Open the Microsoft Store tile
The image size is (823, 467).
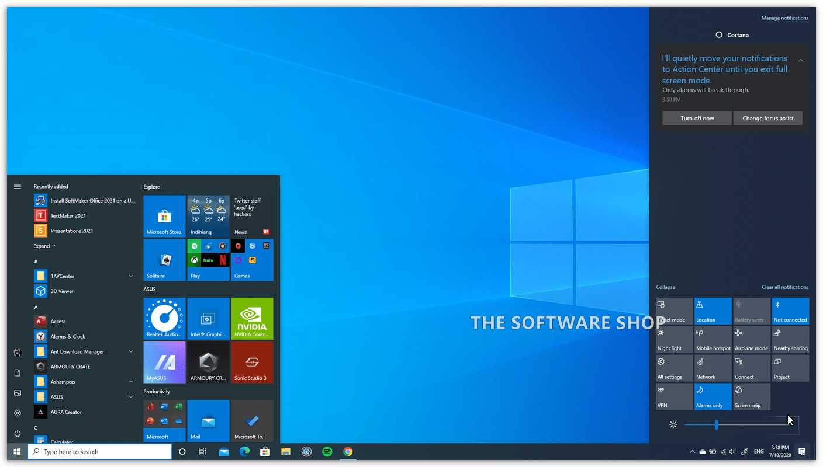coord(164,216)
